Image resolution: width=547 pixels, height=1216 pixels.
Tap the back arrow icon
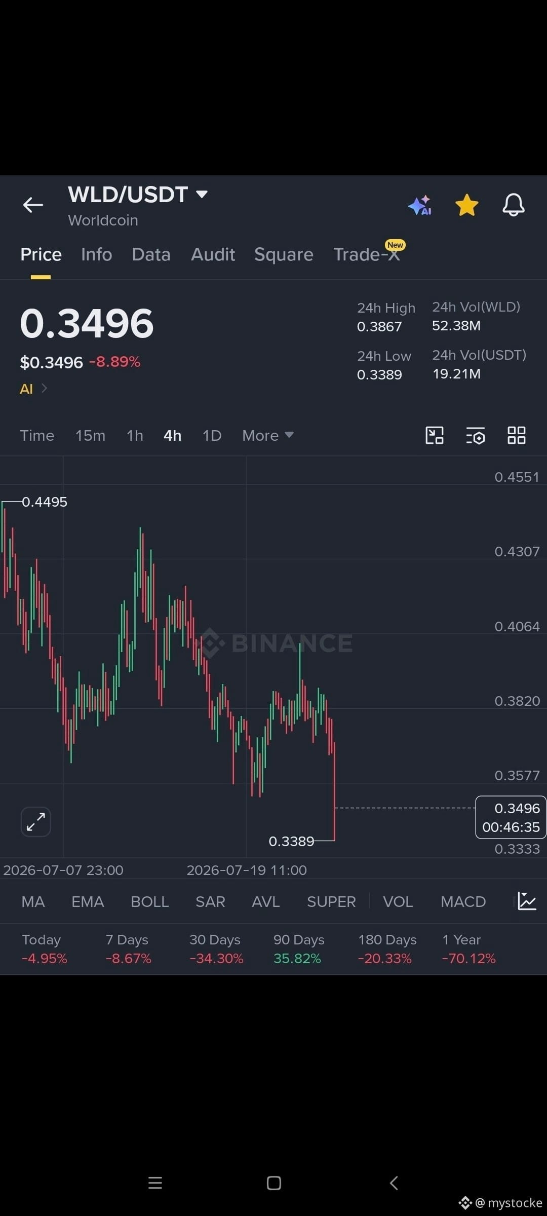pyautogui.click(x=33, y=205)
